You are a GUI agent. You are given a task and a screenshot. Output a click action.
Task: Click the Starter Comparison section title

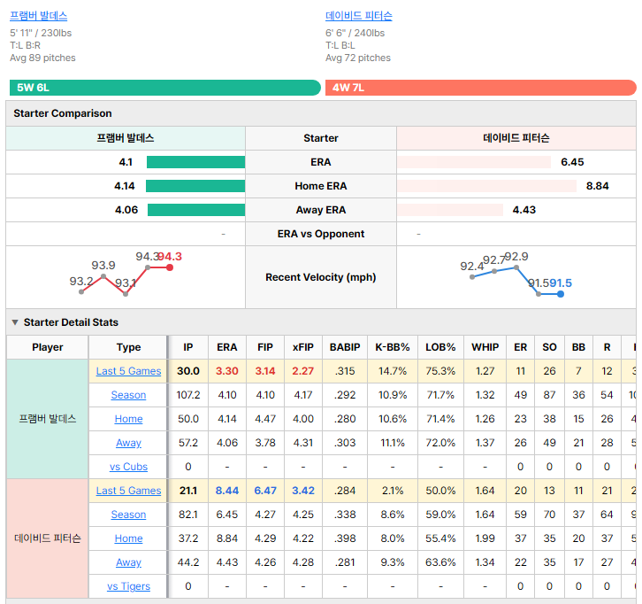tap(63, 113)
